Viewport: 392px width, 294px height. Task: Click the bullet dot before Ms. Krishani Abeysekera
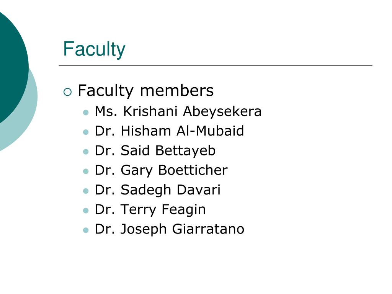86,113
